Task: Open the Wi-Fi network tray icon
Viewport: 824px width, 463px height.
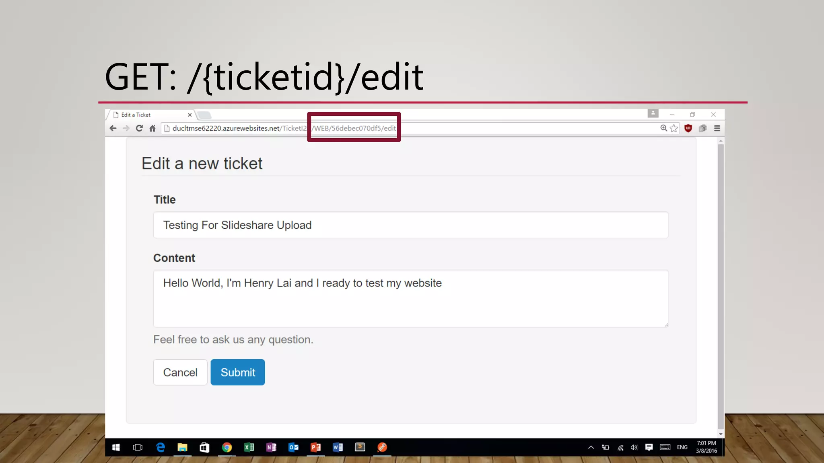Action: [x=620, y=447]
